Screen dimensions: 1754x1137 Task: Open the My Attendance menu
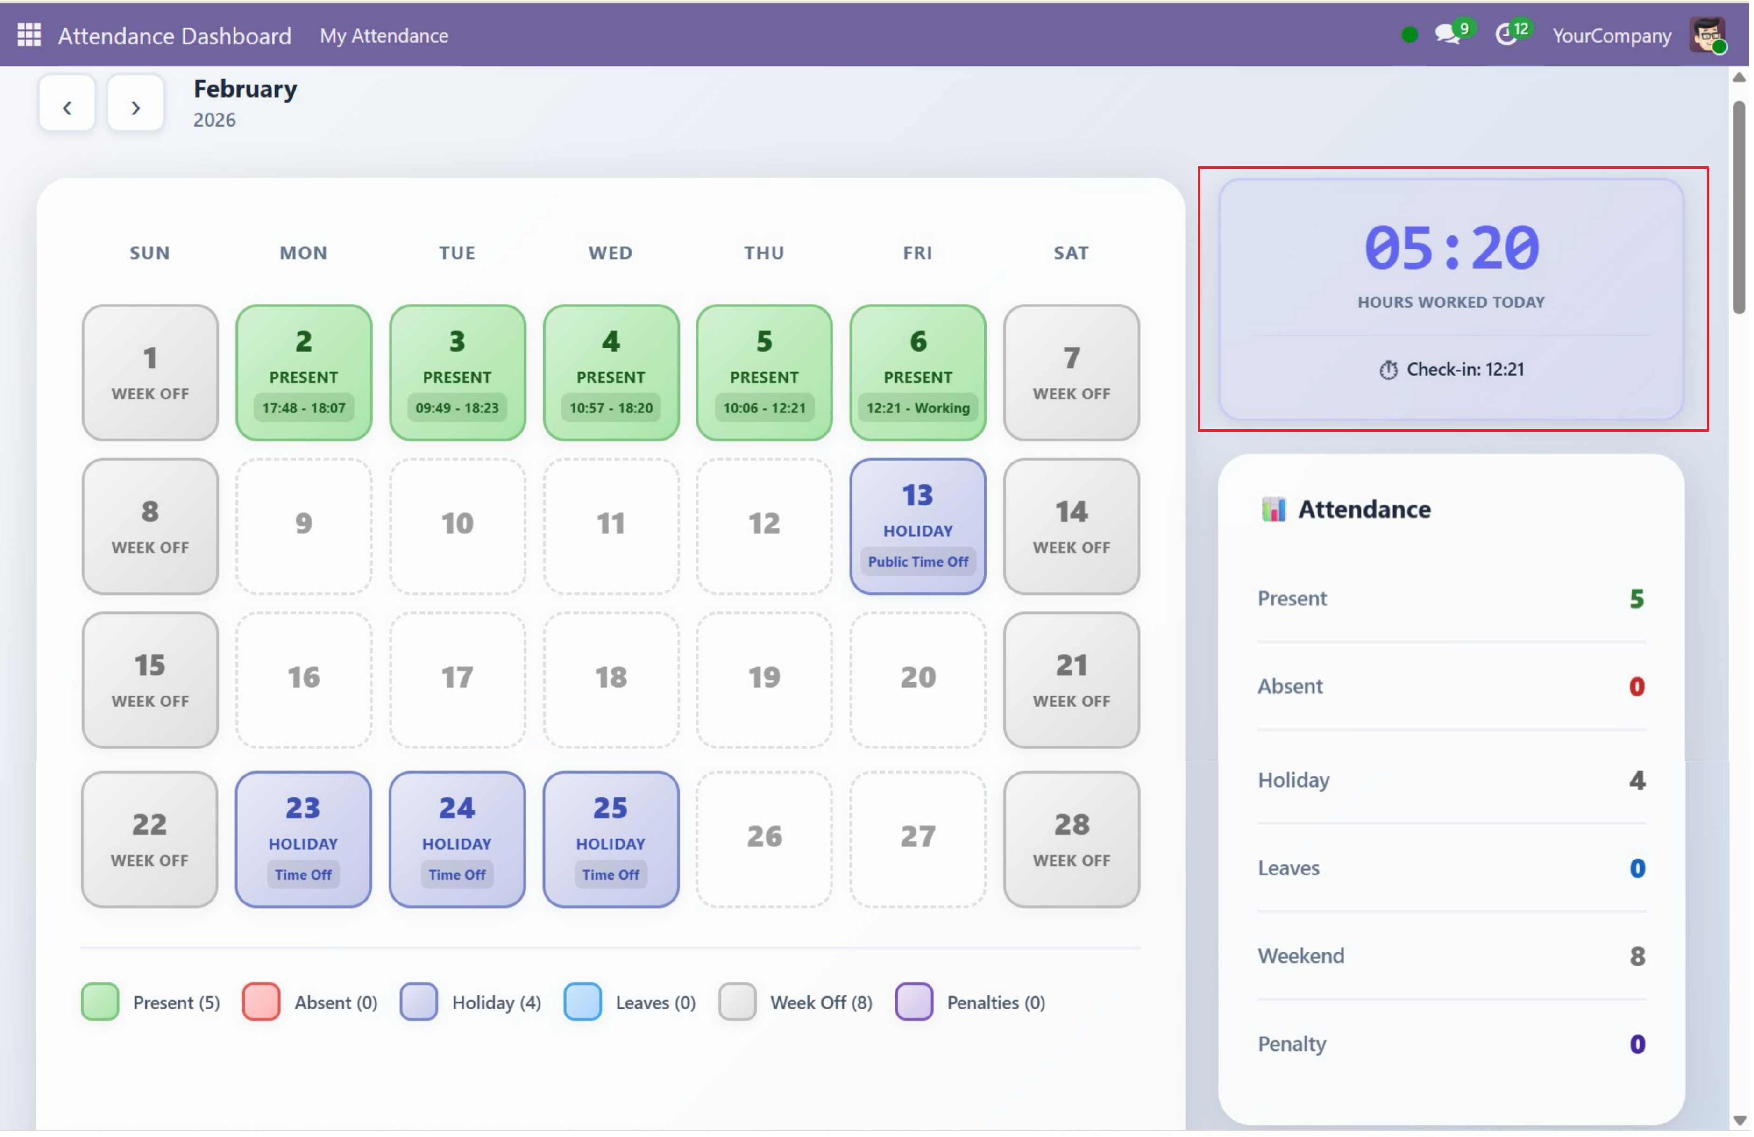384,36
